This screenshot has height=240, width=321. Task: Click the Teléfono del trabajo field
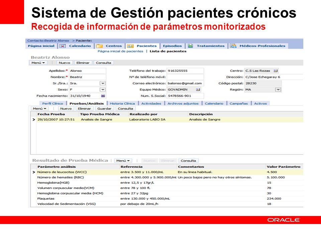185,71
